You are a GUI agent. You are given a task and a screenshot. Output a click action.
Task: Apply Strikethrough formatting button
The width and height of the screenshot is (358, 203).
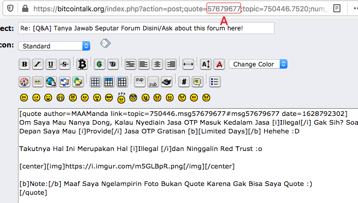coord(64,64)
